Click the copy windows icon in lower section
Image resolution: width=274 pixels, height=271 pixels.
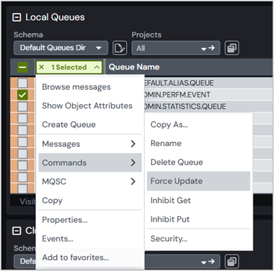coord(231,261)
